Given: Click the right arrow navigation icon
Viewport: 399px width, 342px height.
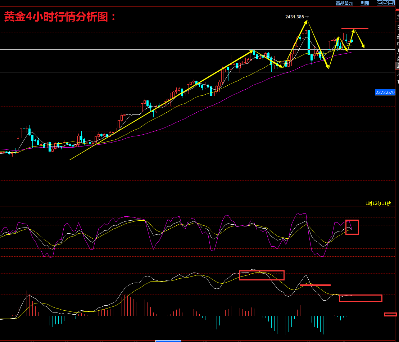Looking at the screenshot, I should click(x=386, y=3).
